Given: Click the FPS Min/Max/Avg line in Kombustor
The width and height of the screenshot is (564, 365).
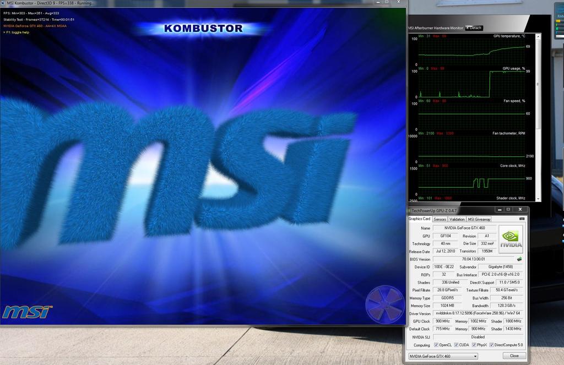Looking at the screenshot, I should [x=31, y=13].
